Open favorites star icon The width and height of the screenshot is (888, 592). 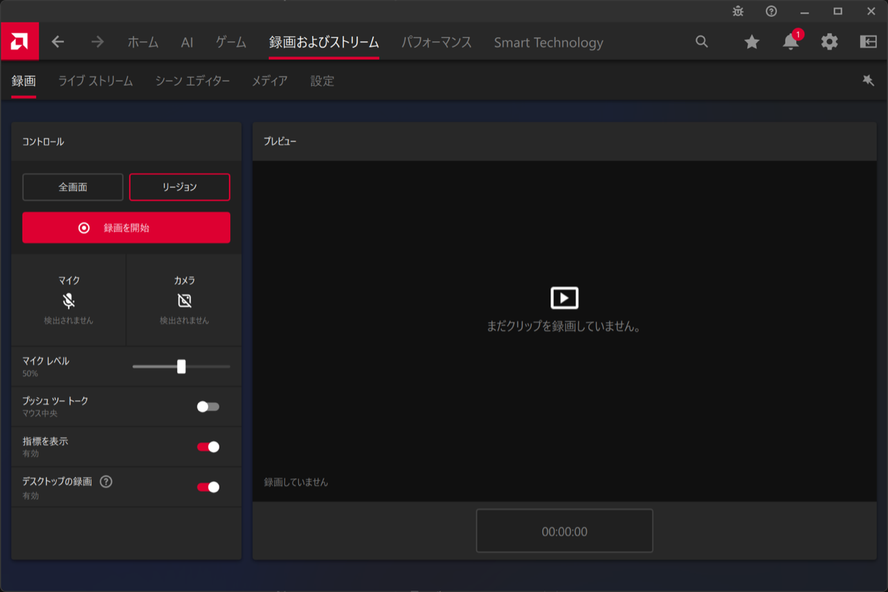tap(751, 42)
